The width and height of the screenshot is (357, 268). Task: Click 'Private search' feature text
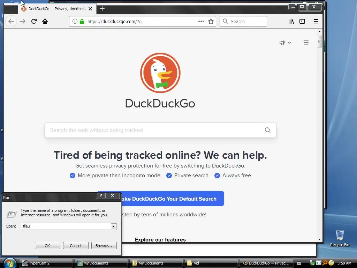[191, 176]
